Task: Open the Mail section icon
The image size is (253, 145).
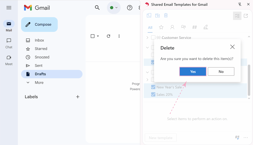Action: (x=9, y=24)
